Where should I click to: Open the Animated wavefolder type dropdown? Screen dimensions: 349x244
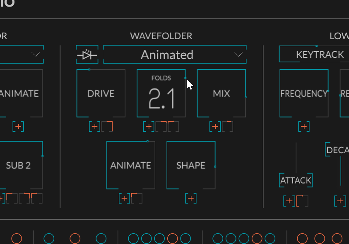tap(175, 54)
